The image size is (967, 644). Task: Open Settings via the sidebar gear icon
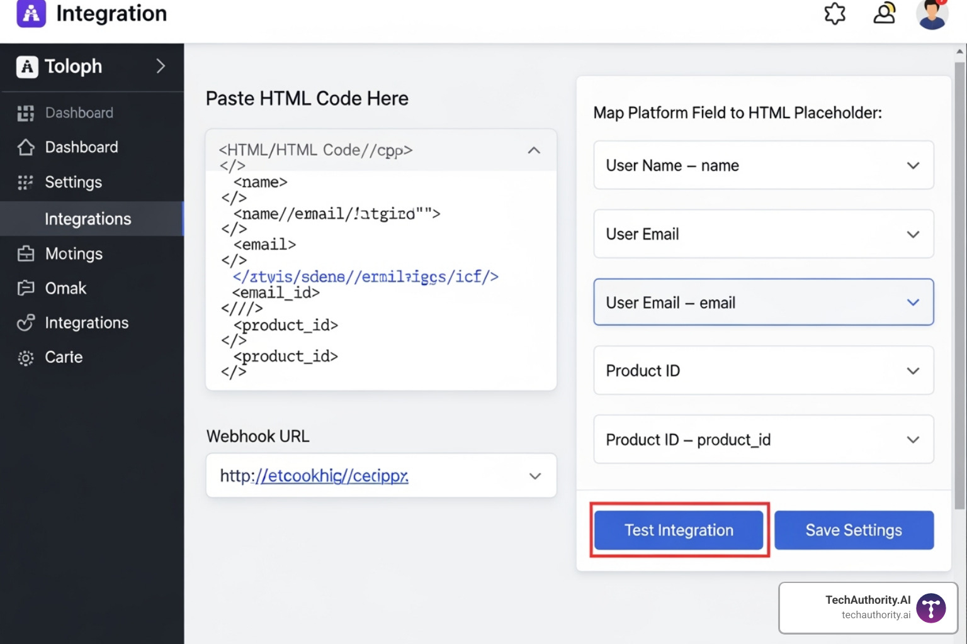26,182
